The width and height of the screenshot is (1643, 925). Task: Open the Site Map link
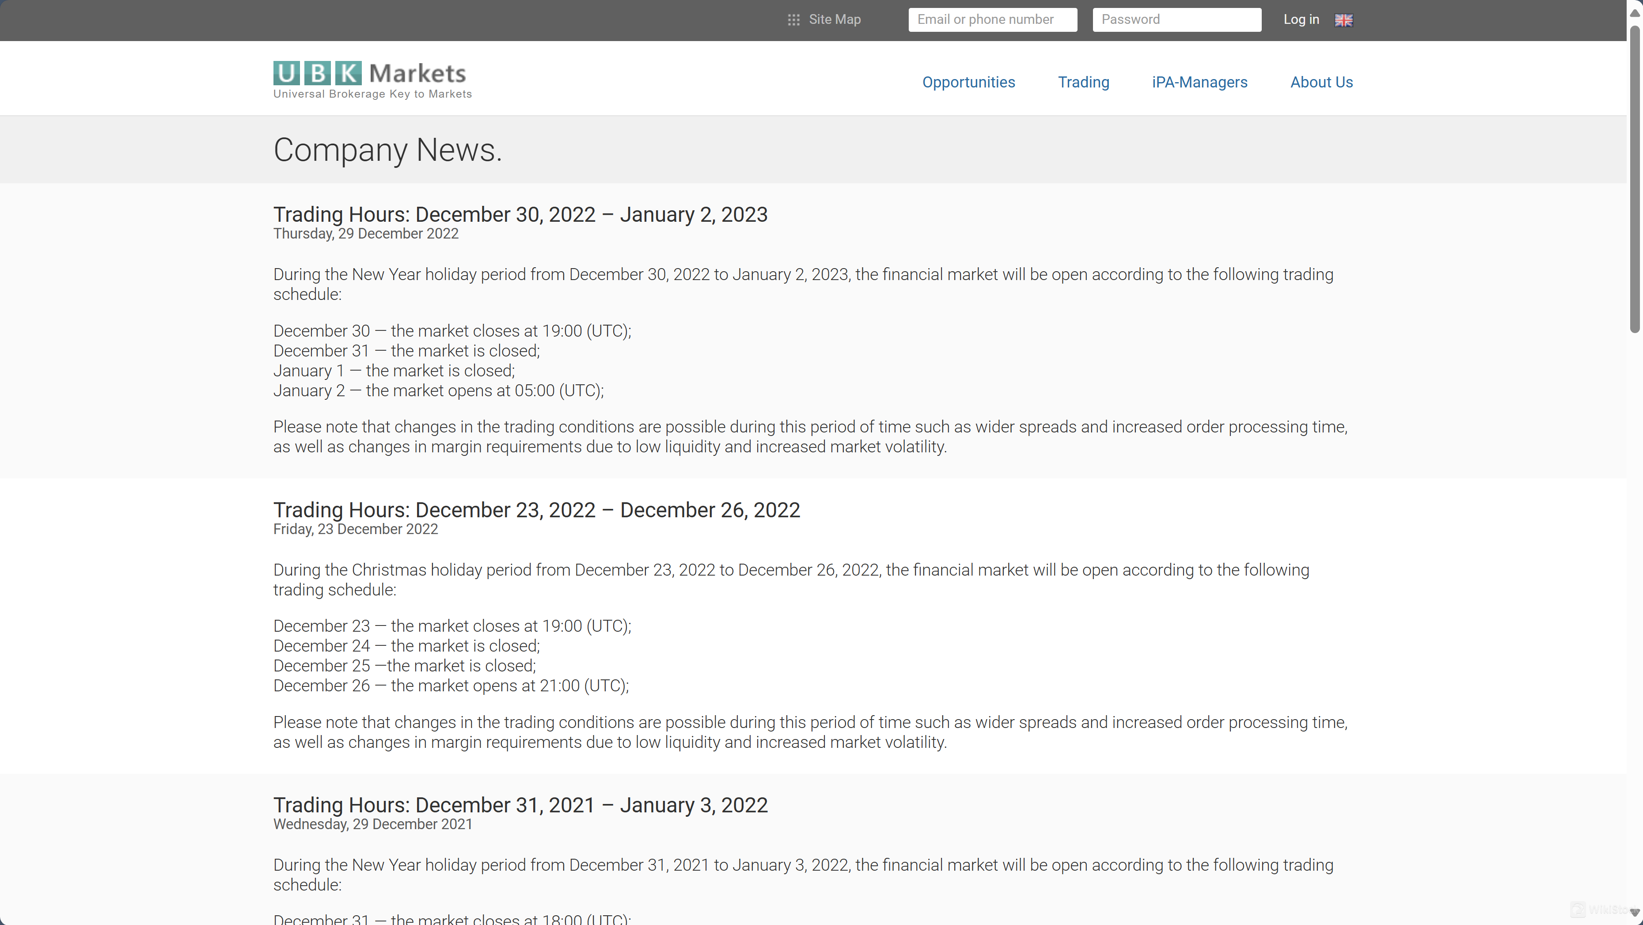834,20
